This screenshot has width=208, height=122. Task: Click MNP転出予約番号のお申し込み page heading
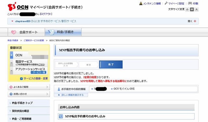[82, 50]
